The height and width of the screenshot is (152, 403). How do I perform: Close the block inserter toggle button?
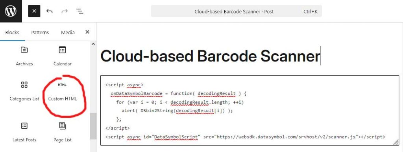click(34, 11)
